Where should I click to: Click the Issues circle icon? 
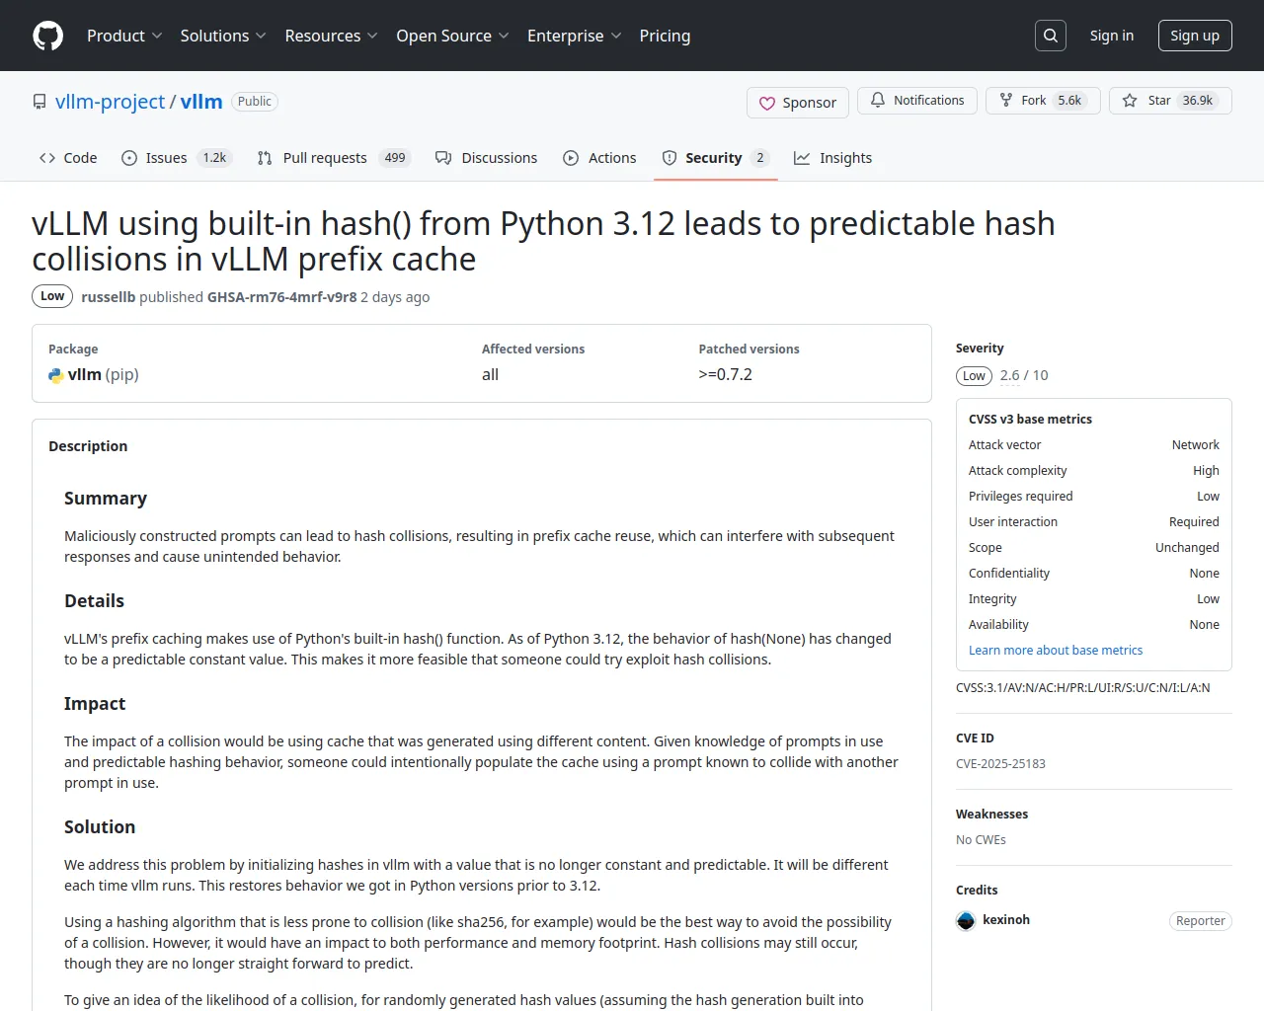129,158
